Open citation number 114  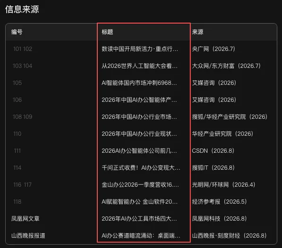17,167
